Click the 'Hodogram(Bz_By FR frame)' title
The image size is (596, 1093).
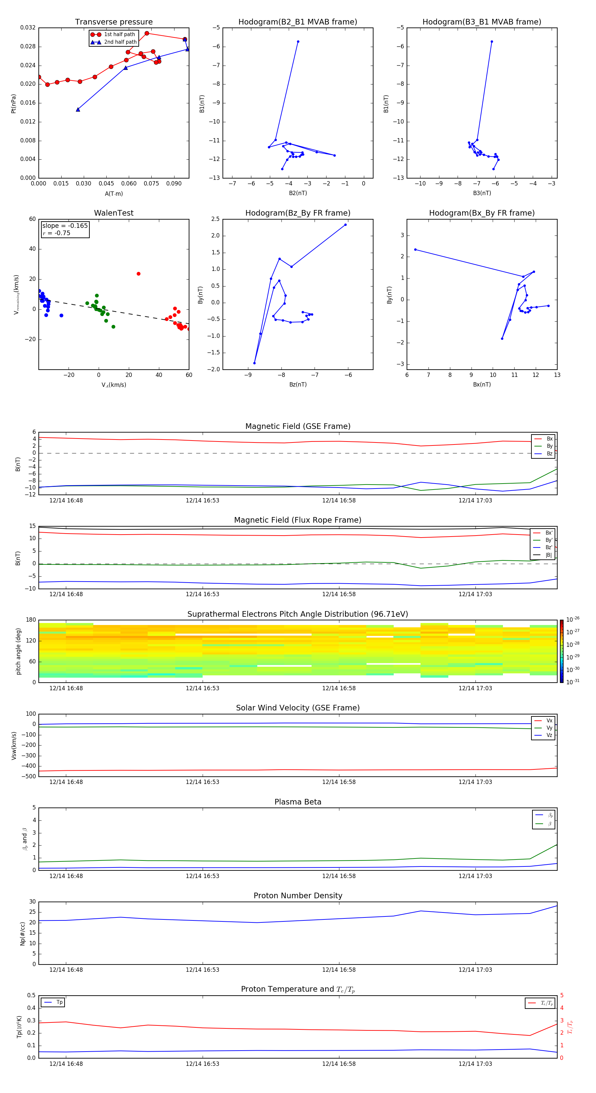click(298, 213)
